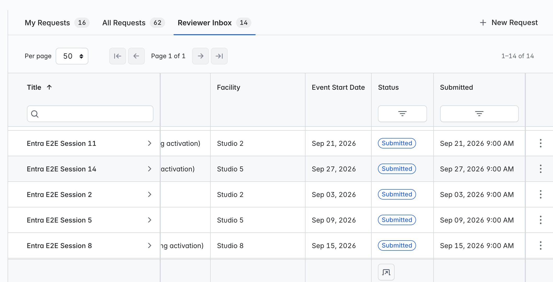The height and width of the screenshot is (282, 553).
Task: Click the Facility column header
Action: click(x=229, y=87)
